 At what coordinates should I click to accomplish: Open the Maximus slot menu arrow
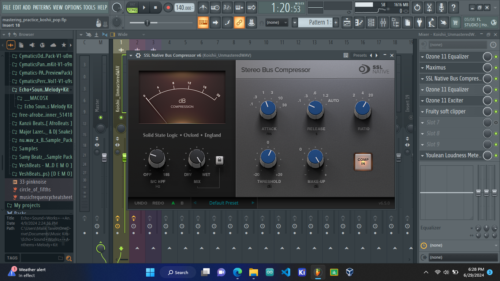[x=422, y=68]
